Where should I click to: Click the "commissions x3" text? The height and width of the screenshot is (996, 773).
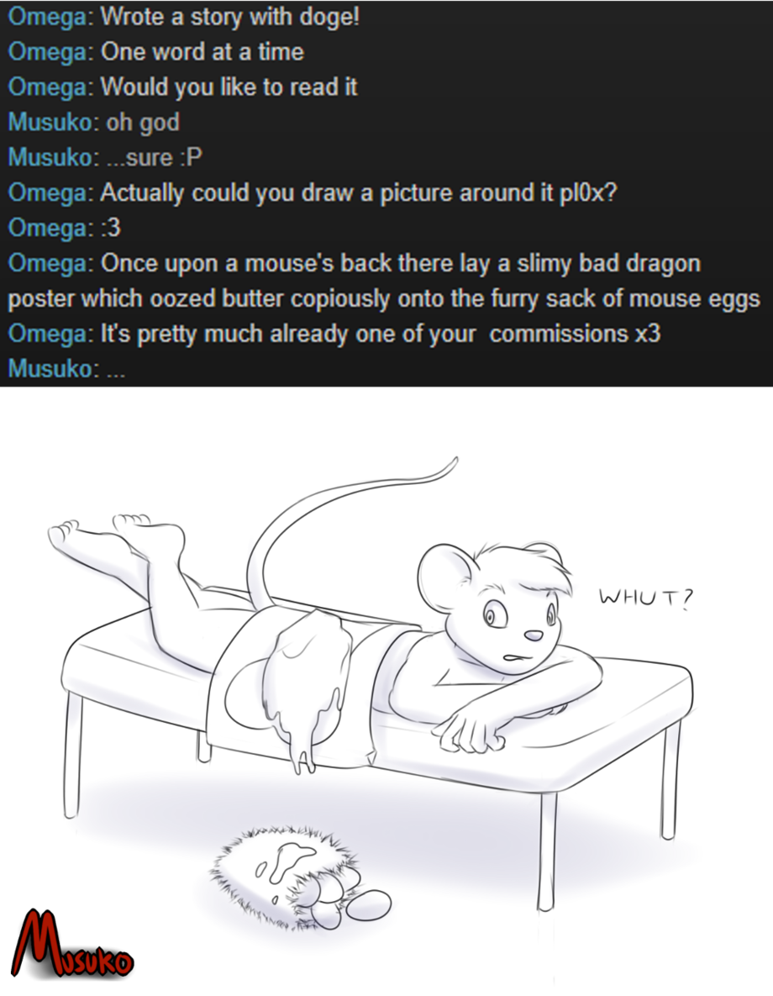coord(575,334)
